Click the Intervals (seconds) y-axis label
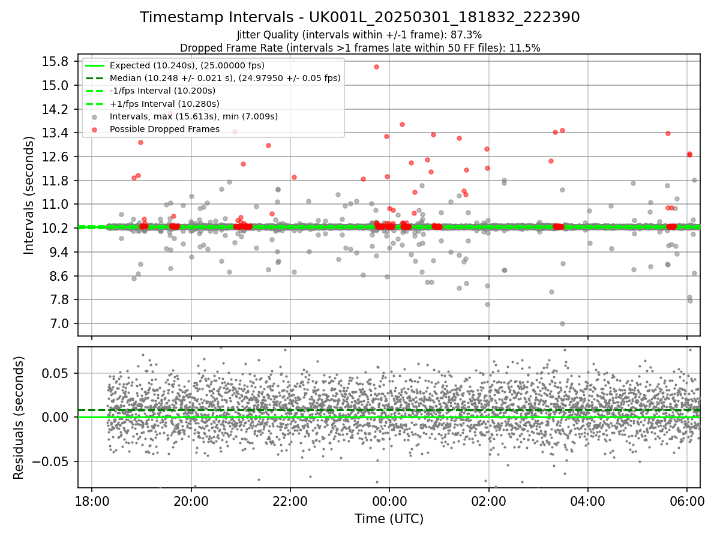The height and width of the screenshot is (540, 720). 29,195
